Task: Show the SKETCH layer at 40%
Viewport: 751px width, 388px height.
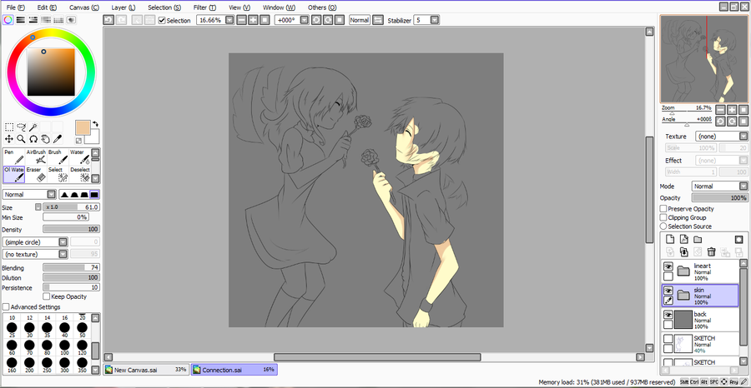Action: (x=668, y=339)
